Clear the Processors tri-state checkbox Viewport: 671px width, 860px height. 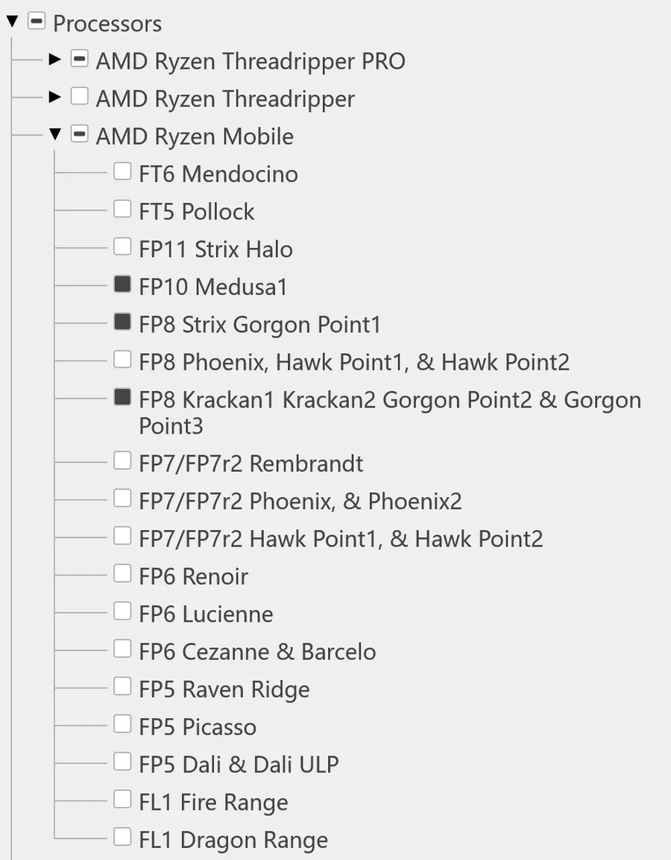34,22
